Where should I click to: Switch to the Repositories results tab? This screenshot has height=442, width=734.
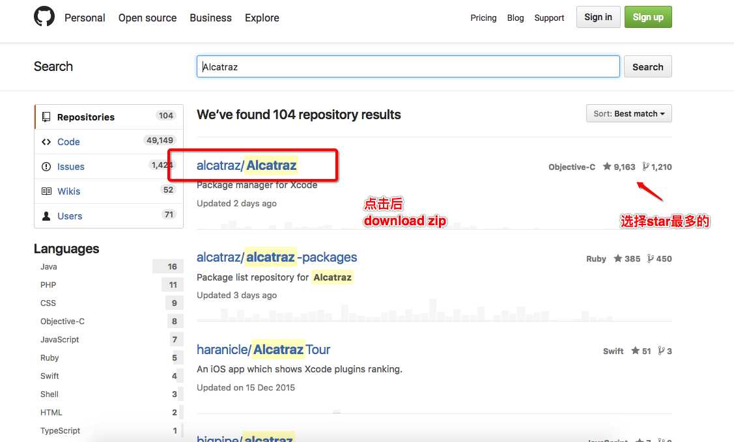(109, 117)
